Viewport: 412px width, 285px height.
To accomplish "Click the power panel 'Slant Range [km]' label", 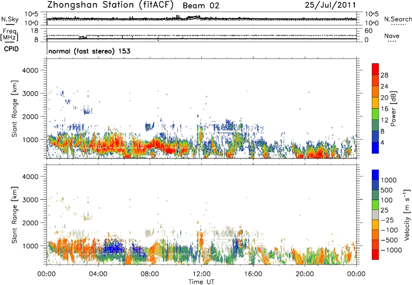I will pyautogui.click(x=14, y=109).
